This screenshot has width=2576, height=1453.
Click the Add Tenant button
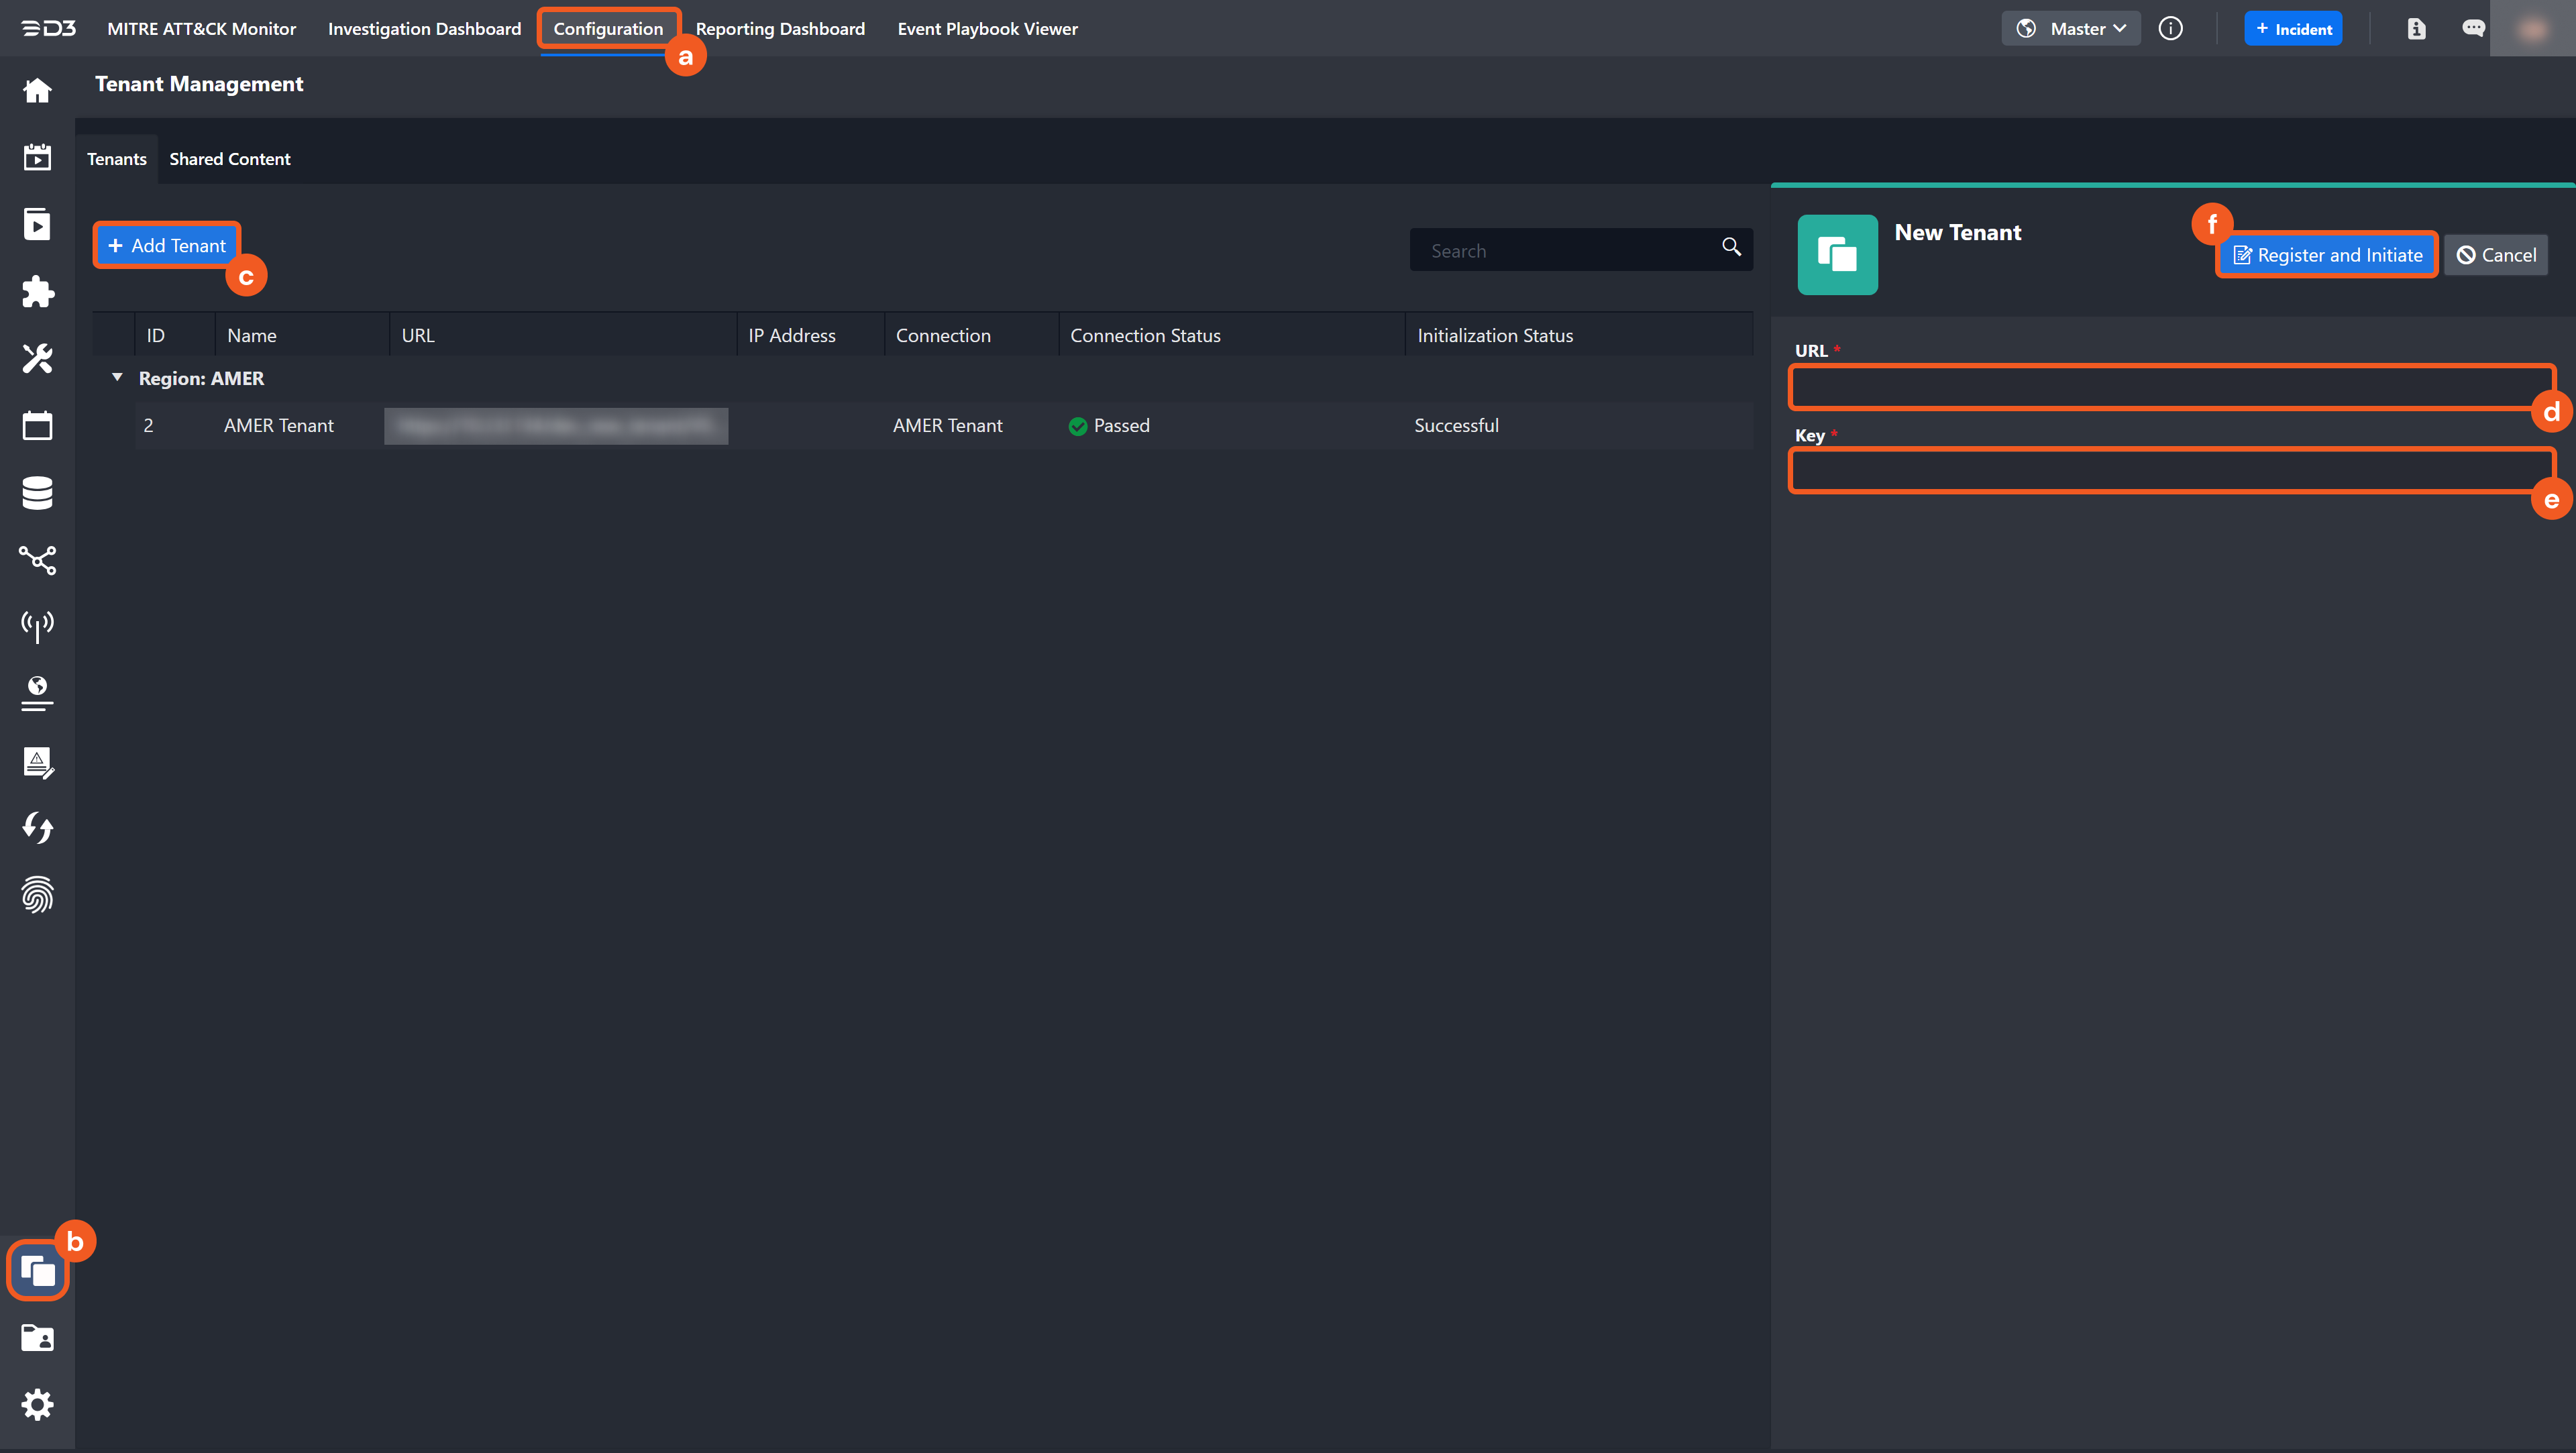pyautogui.click(x=167, y=246)
